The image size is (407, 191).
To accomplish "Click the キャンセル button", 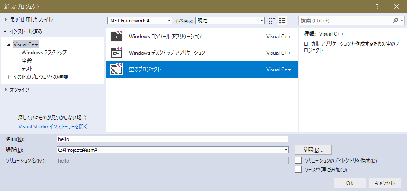I will point(385,183).
